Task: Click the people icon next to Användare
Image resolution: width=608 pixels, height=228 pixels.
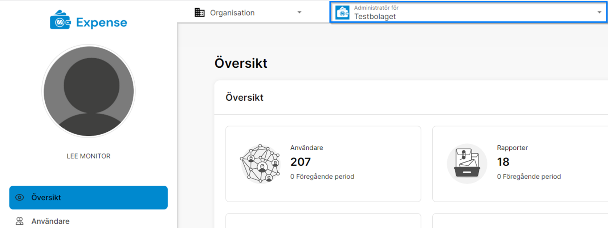Action: tap(20, 221)
